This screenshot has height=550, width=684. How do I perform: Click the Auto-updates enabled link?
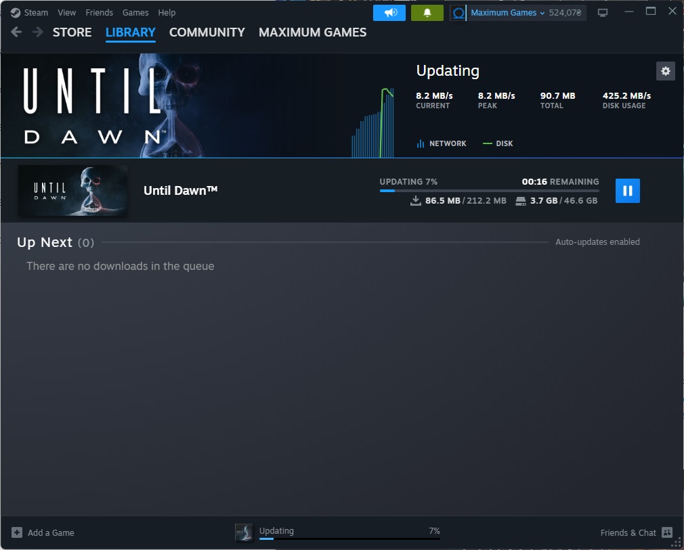[597, 242]
